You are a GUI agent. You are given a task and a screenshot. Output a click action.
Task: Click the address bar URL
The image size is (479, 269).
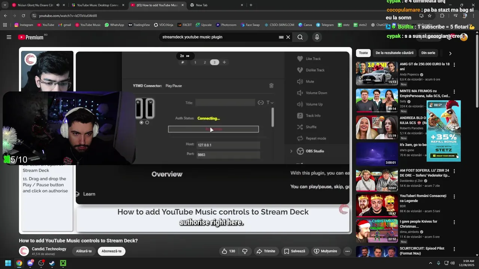68,16
